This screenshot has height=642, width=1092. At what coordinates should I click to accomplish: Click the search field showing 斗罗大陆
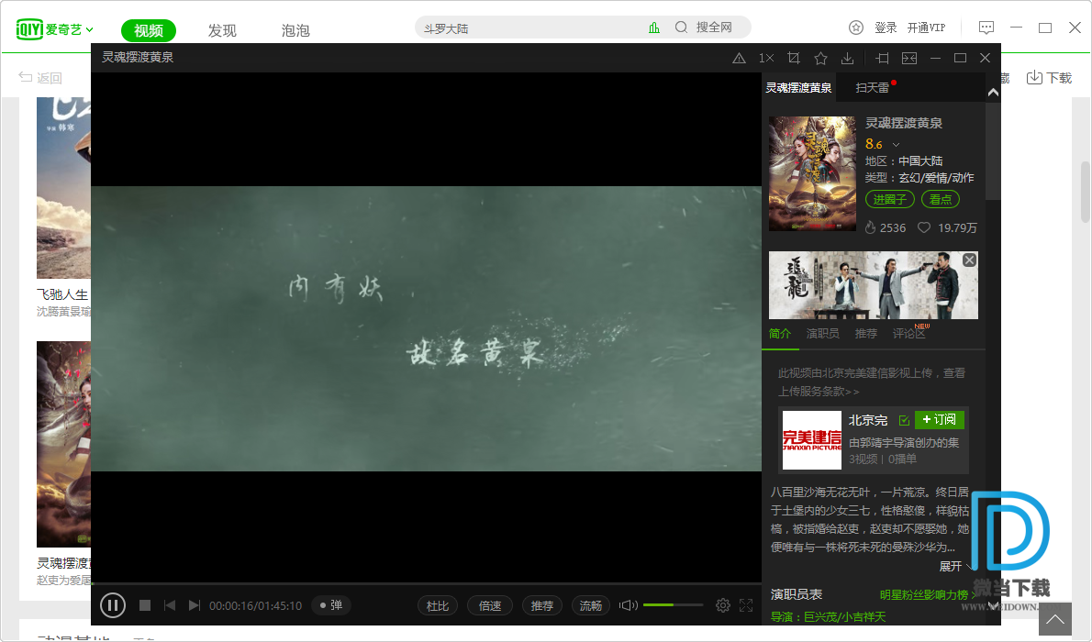tap(529, 28)
